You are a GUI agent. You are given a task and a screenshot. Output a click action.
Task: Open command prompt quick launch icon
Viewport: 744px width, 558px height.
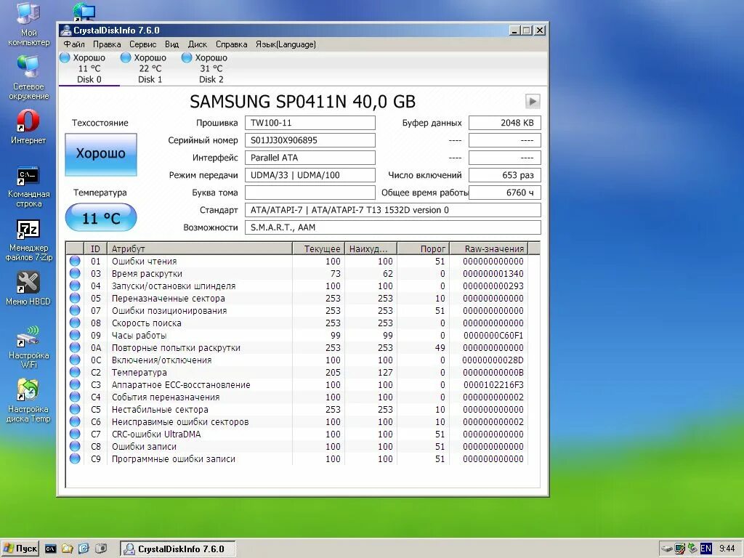click(x=51, y=549)
